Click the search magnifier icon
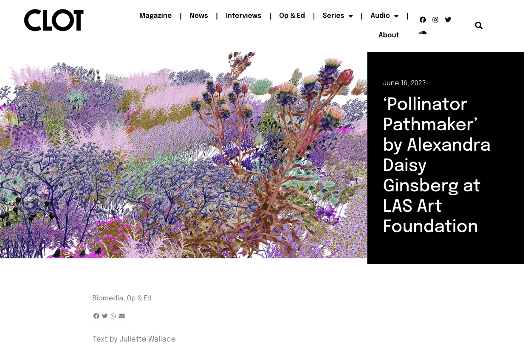 pos(479,25)
